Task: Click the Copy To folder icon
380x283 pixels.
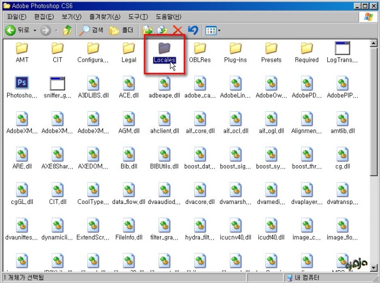Action: [x=162, y=30]
